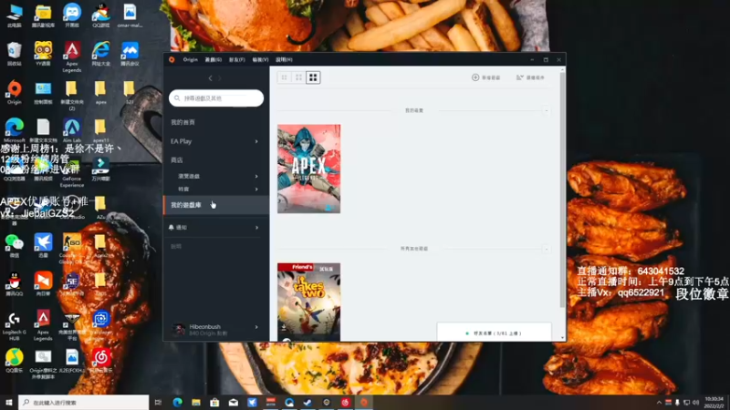This screenshot has width=730, height=410.
Task: Select My Game Library in sidebar
Action: (216, 205)
